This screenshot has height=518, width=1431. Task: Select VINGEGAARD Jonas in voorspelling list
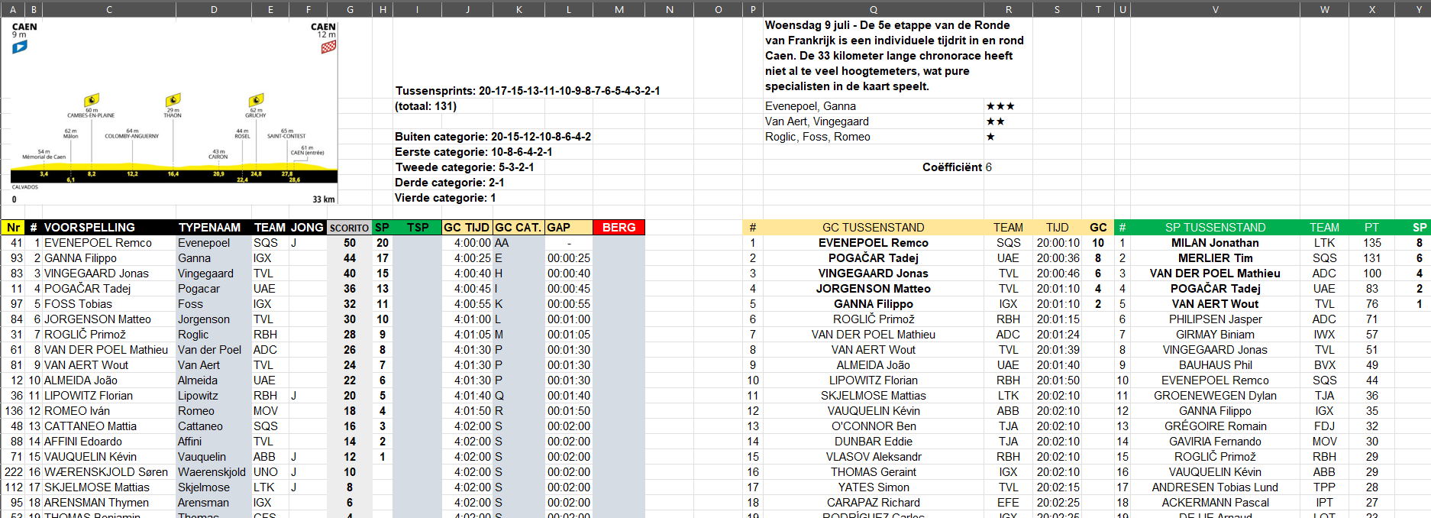pyautogui.click(x=109, y=274)
